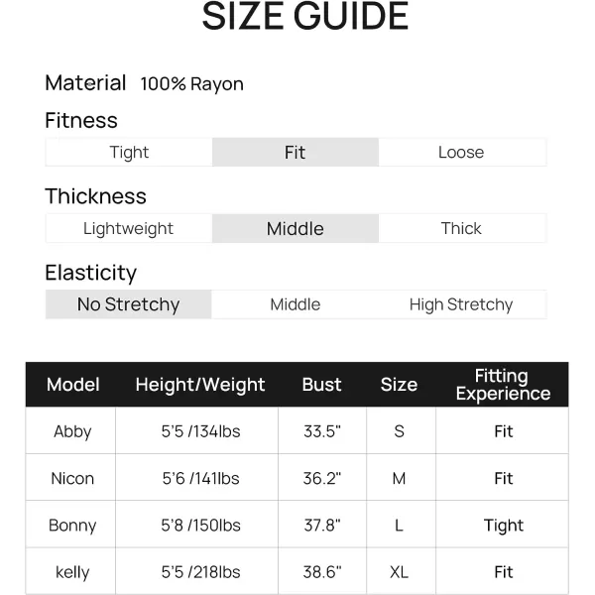Click the 36.2" bust measurement

[321, 479]
